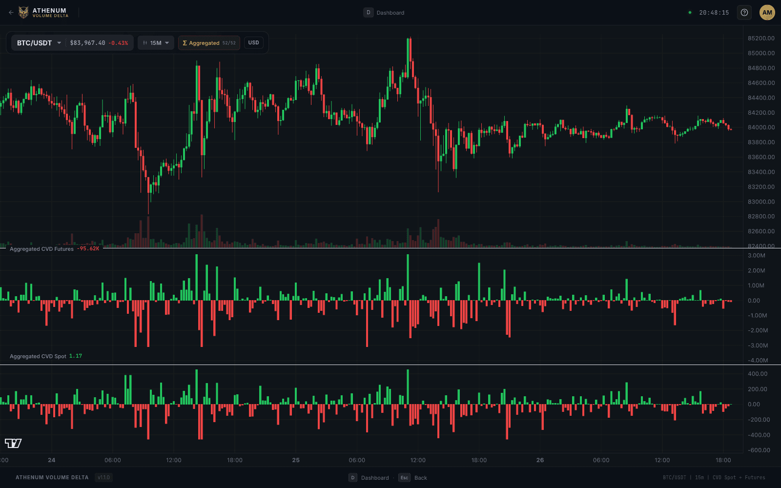Screen dimensions: 781x488
Task: Click the -600.00 spot axis label
Action: (759, 450)
